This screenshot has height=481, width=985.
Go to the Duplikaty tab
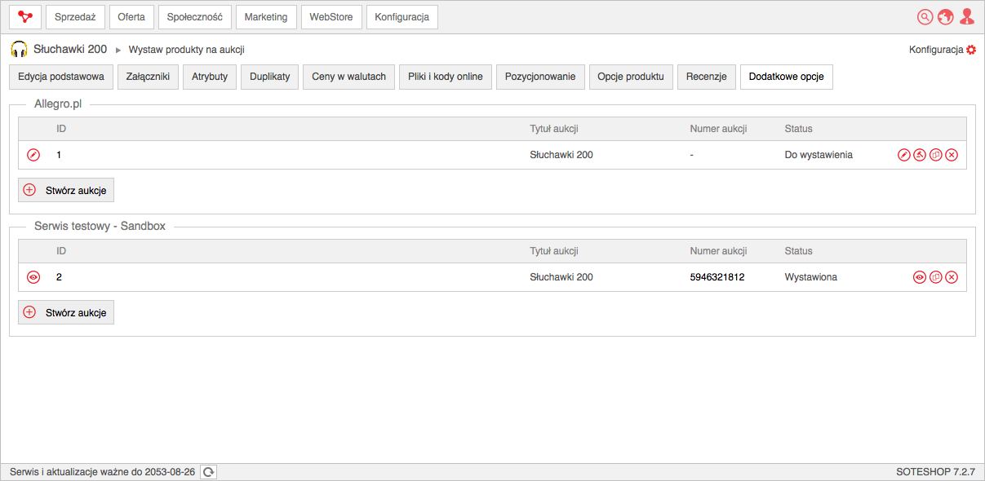click(270, 77)
